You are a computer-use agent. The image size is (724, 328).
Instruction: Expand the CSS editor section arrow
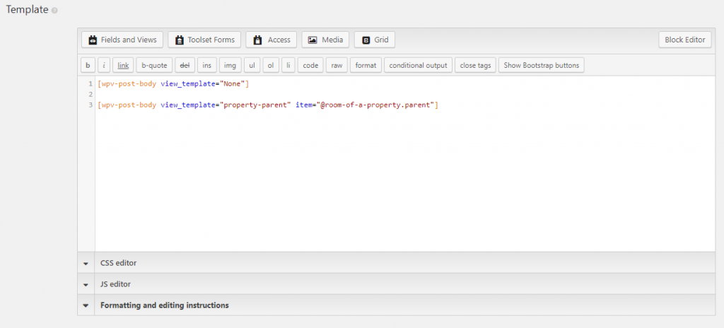[x=86, y=263]
